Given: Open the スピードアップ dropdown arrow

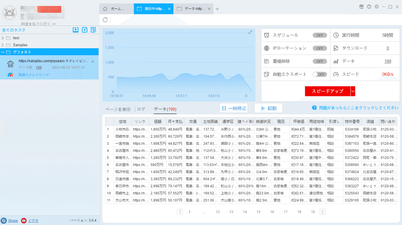Looking at the screenshot, I should pyautogui.click(x=353, y=91).
